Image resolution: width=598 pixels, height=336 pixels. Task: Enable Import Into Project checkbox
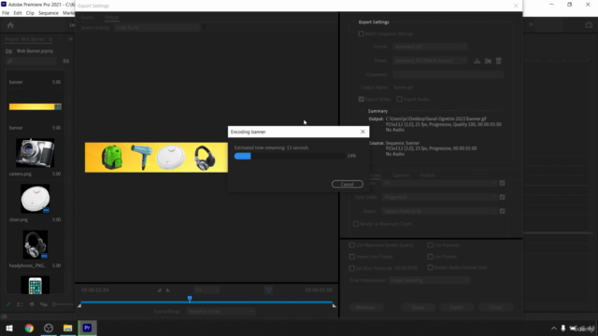(x=352, y=257)
